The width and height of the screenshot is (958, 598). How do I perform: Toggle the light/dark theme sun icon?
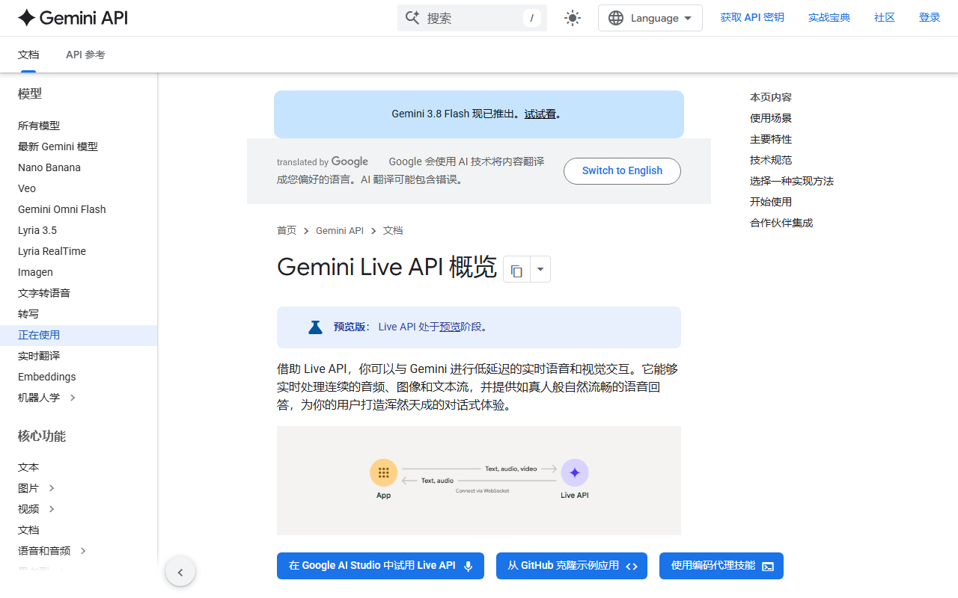[x=573, y=18]
